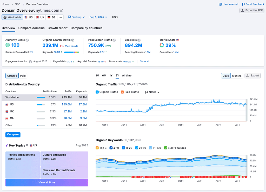Open the Desktop device dropdown
The image size is (266, 192).
76,17
